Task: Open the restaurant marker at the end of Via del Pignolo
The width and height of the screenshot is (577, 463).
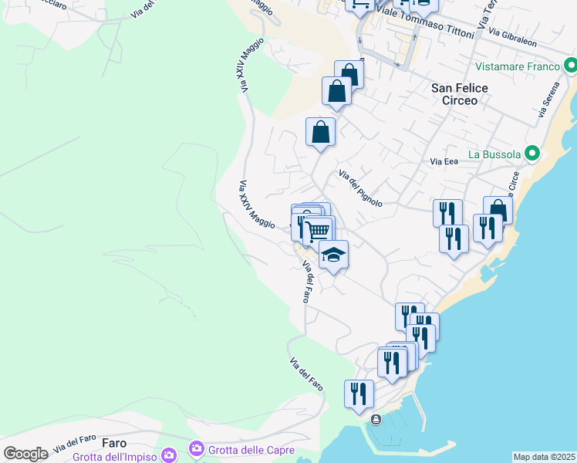Action: coord(448,213)
